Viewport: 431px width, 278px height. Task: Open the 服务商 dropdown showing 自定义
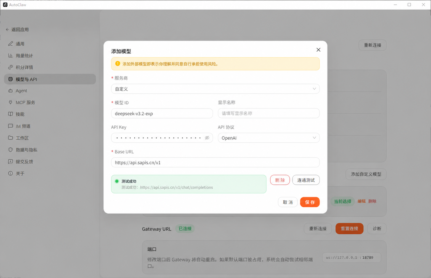[x=215, y=89]
